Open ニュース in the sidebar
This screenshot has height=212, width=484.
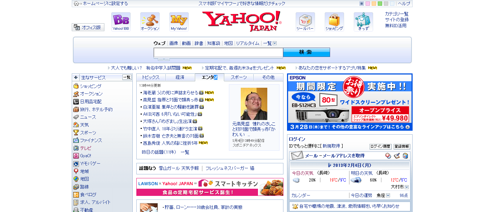coord(88,117)
